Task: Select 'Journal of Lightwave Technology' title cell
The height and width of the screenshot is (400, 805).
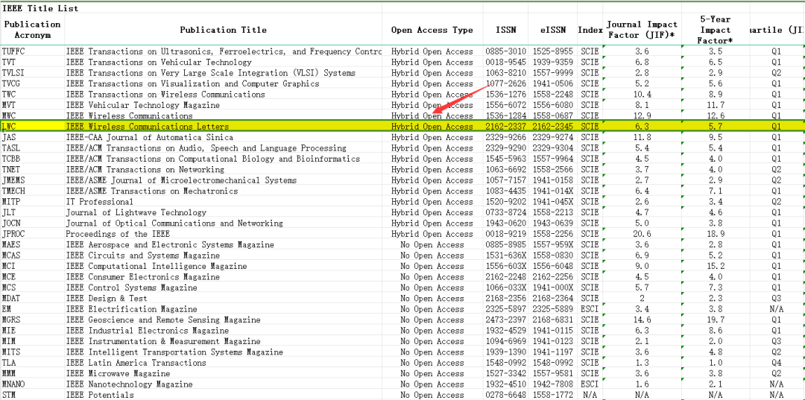Action: tap(223, 212)
